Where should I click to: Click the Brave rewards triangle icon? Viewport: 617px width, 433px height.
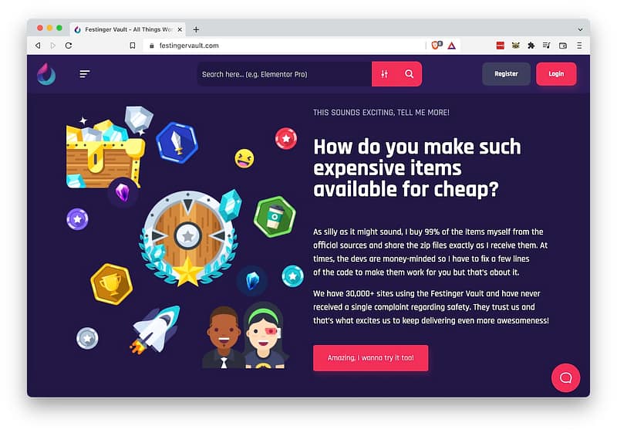coord(452,46)
